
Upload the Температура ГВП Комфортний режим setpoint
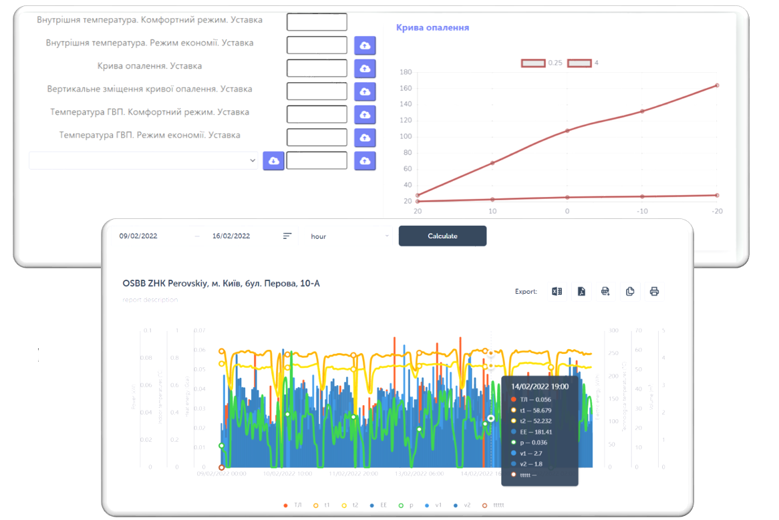[365, 115]
